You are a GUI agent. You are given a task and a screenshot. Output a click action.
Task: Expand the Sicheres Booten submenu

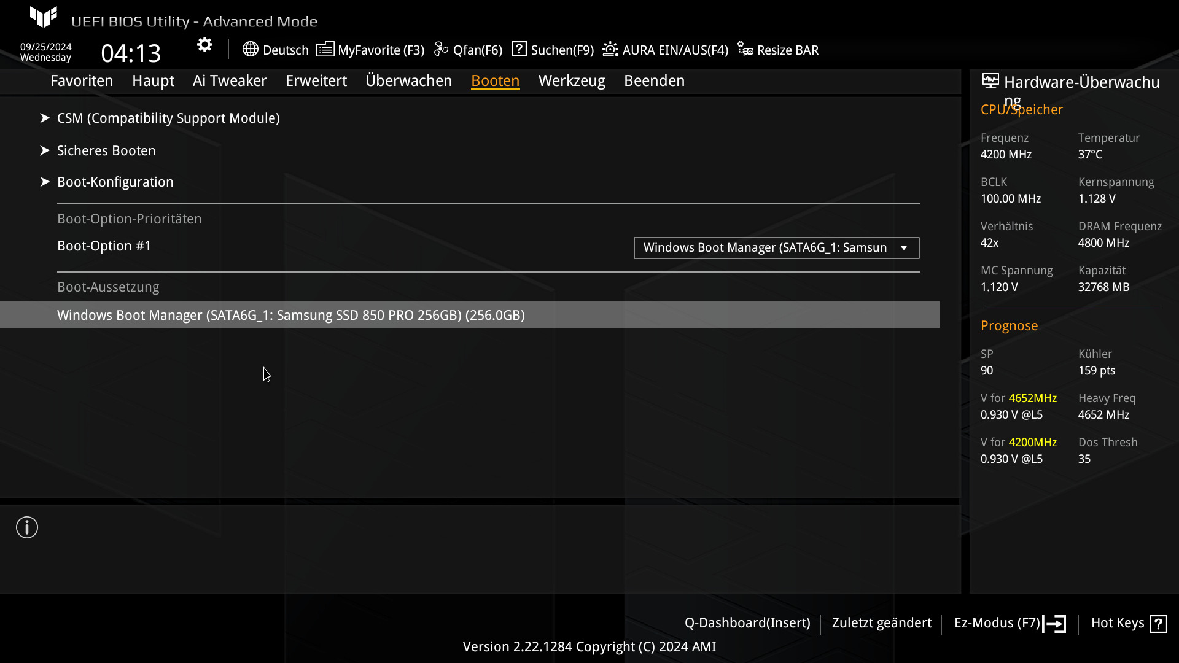click(x=106, y=150)
